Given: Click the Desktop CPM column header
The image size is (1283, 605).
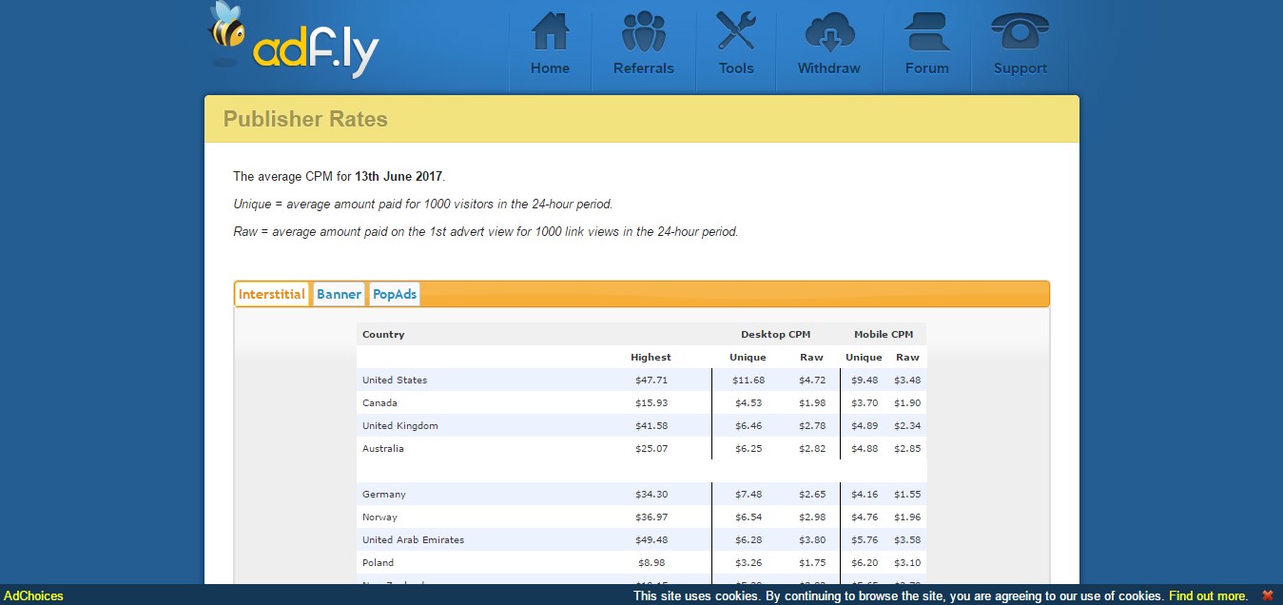Looking at the screenshot, I should [775, 334].
